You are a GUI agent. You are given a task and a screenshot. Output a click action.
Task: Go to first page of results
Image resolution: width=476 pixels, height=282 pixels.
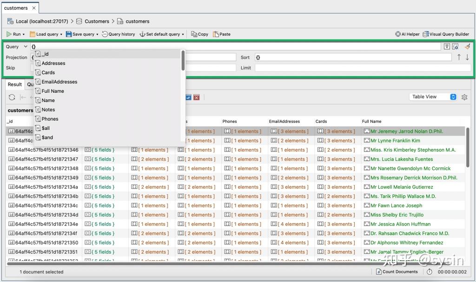click(23, 97)
